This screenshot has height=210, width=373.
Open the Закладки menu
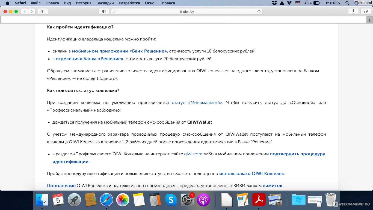point(105,3)
